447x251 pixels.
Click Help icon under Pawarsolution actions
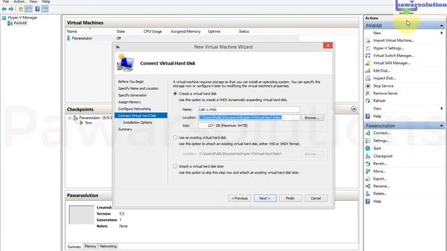368,201
